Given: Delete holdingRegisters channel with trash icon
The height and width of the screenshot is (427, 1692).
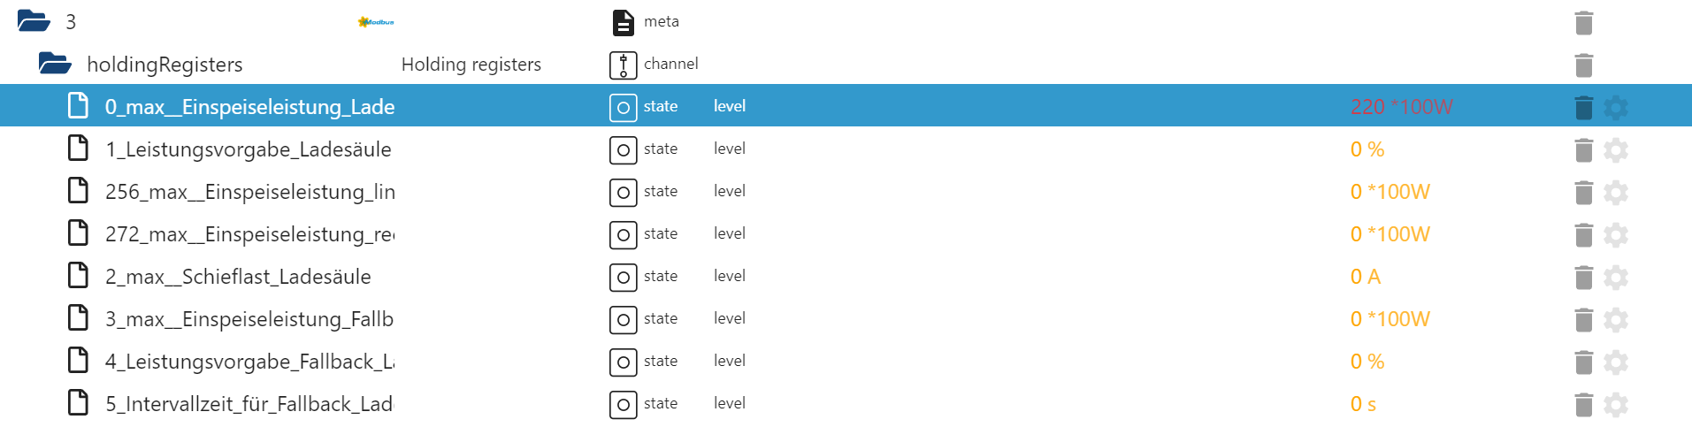Looking at the screenshot, I should click(x=1583, y=65).
